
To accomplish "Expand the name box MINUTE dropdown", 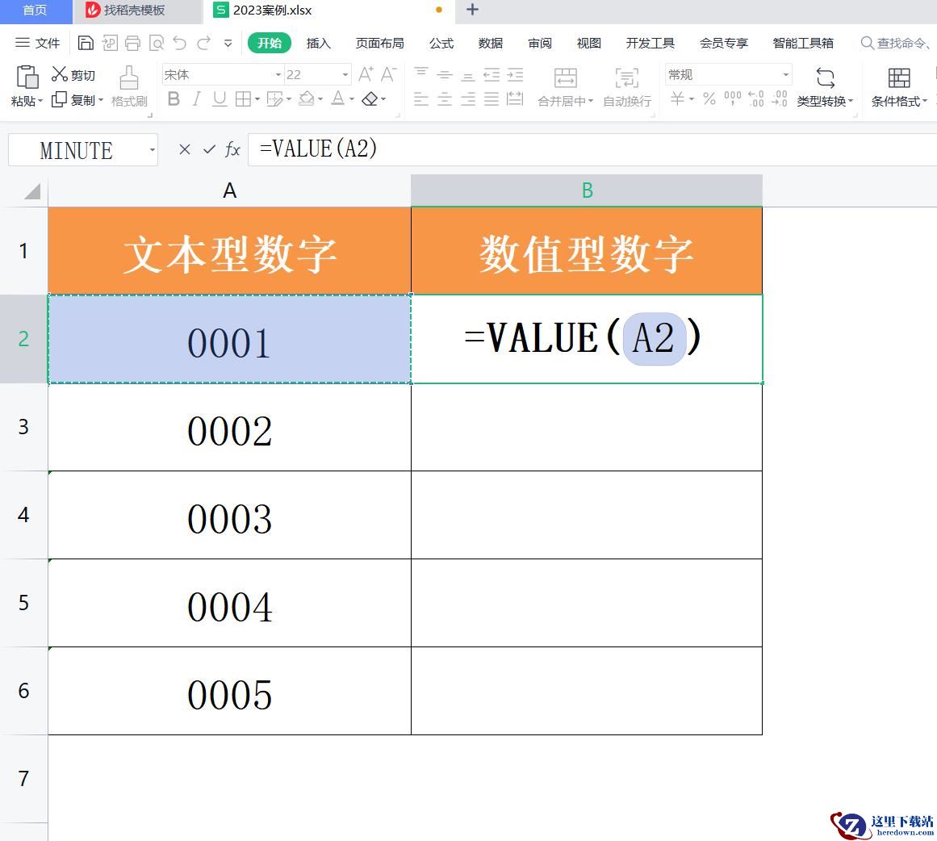I will click(153, 150).
